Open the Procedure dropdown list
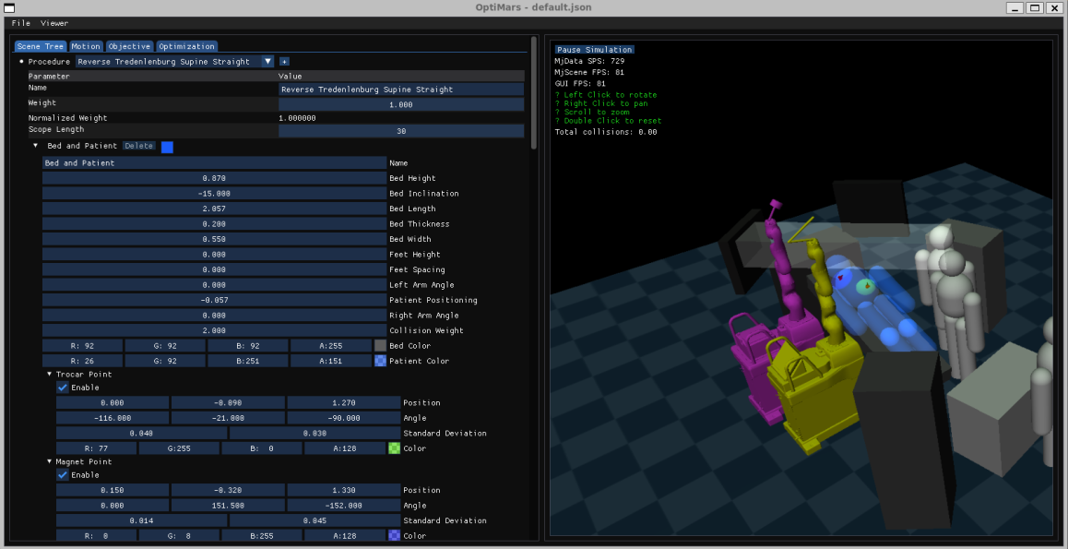1068x549 pixels. click(x=267, y=62)
